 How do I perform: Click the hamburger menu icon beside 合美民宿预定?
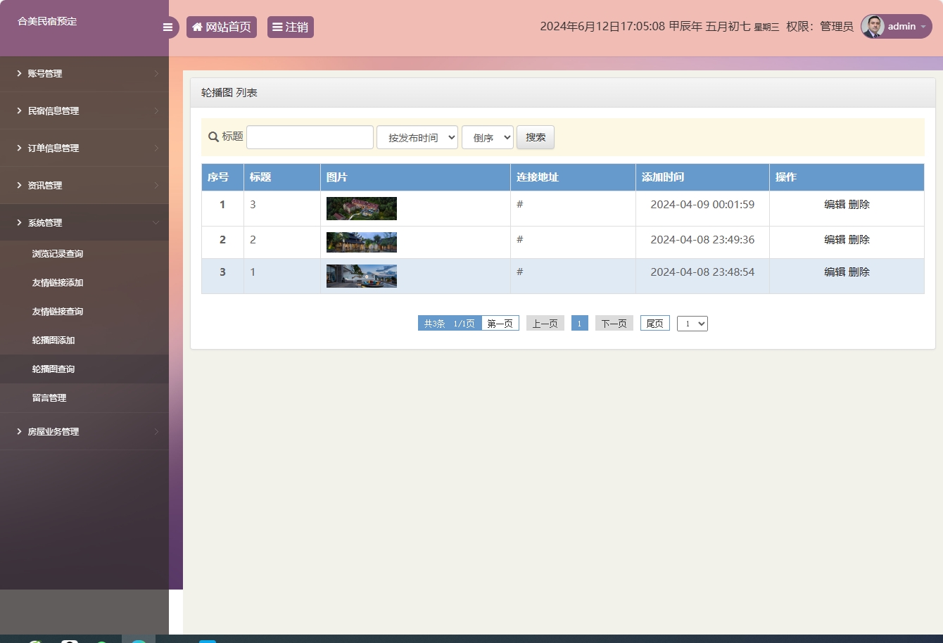(167, 27)
